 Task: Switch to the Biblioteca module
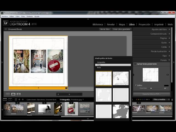point(98,24)
